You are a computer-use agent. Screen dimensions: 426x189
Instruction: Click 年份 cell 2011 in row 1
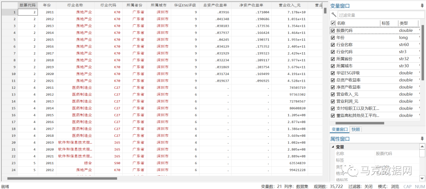(47, 12)
